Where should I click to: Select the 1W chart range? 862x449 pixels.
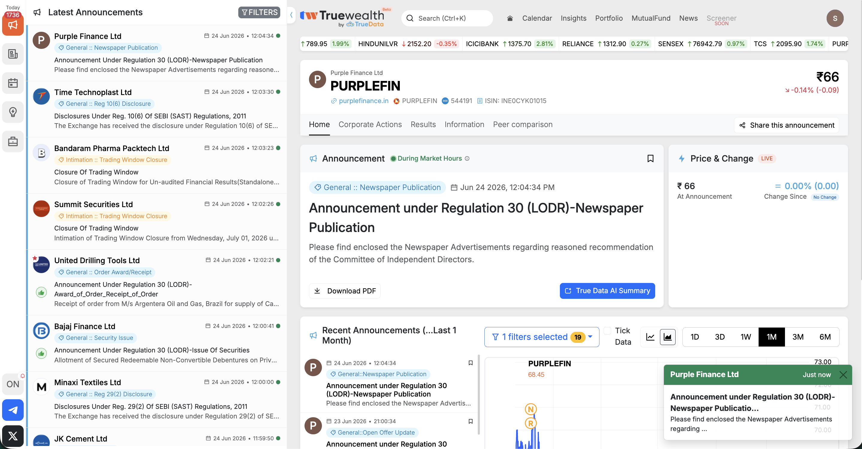(x=745, y=337)
